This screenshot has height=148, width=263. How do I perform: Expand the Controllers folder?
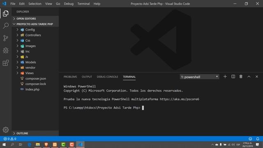tap(35, 35)
